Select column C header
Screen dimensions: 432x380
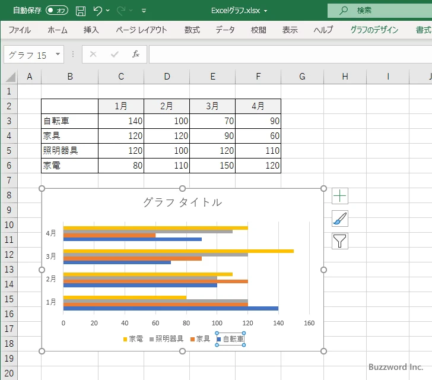coord(121,77)
